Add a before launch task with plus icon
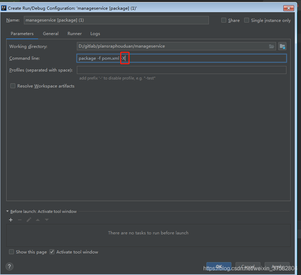Image resolution: width=301 pixels, height=275 pixels. coord(11,220)
